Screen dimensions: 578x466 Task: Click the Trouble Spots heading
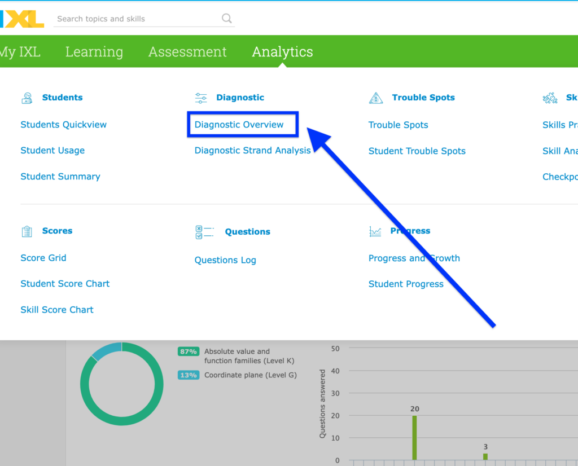[x=423, y=98]
